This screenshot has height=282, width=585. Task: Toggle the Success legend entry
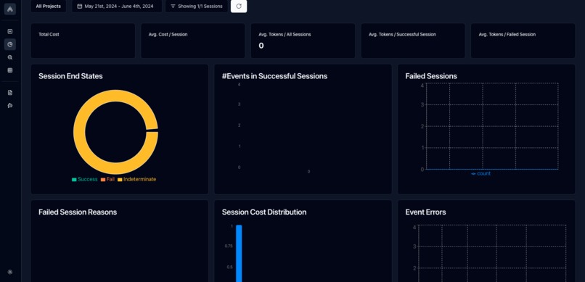coord(85,179)
